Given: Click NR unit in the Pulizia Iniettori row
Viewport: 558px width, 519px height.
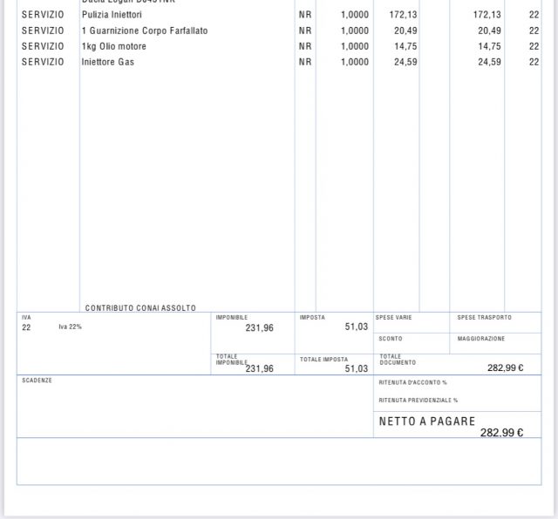Looking at the screenshot, I should pos(305,15).
